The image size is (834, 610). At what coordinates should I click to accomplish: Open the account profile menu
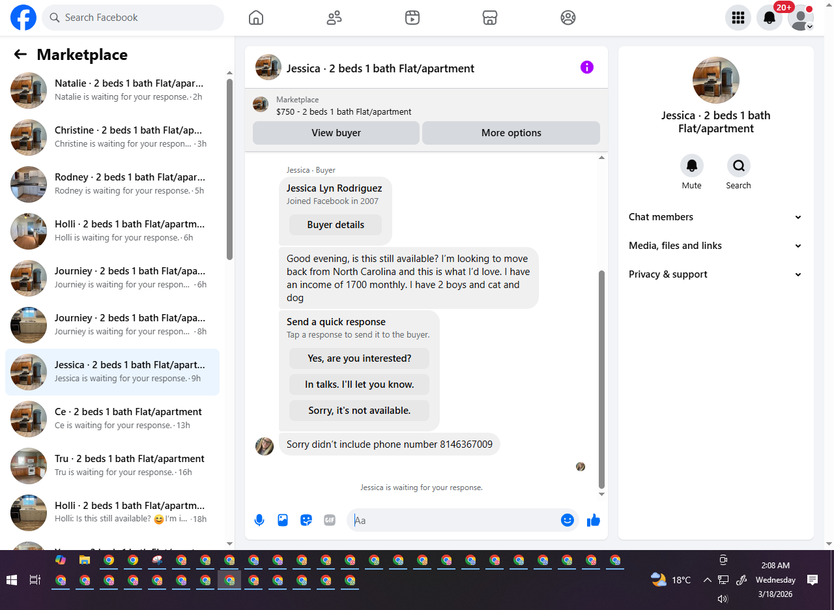[x=801, y=18]
